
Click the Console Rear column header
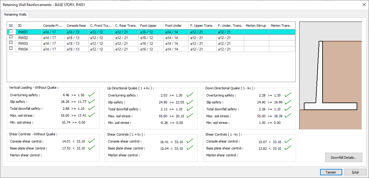coord(76,26)
